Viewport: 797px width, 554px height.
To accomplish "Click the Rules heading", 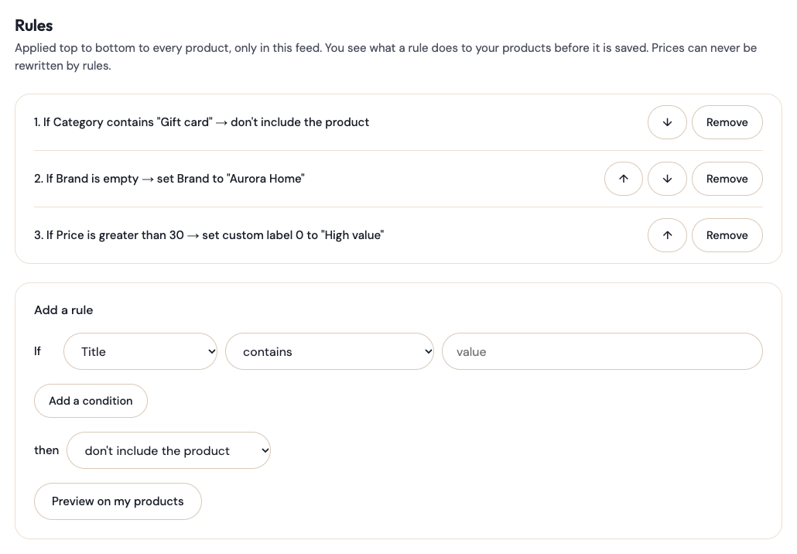I will [33, 26].
